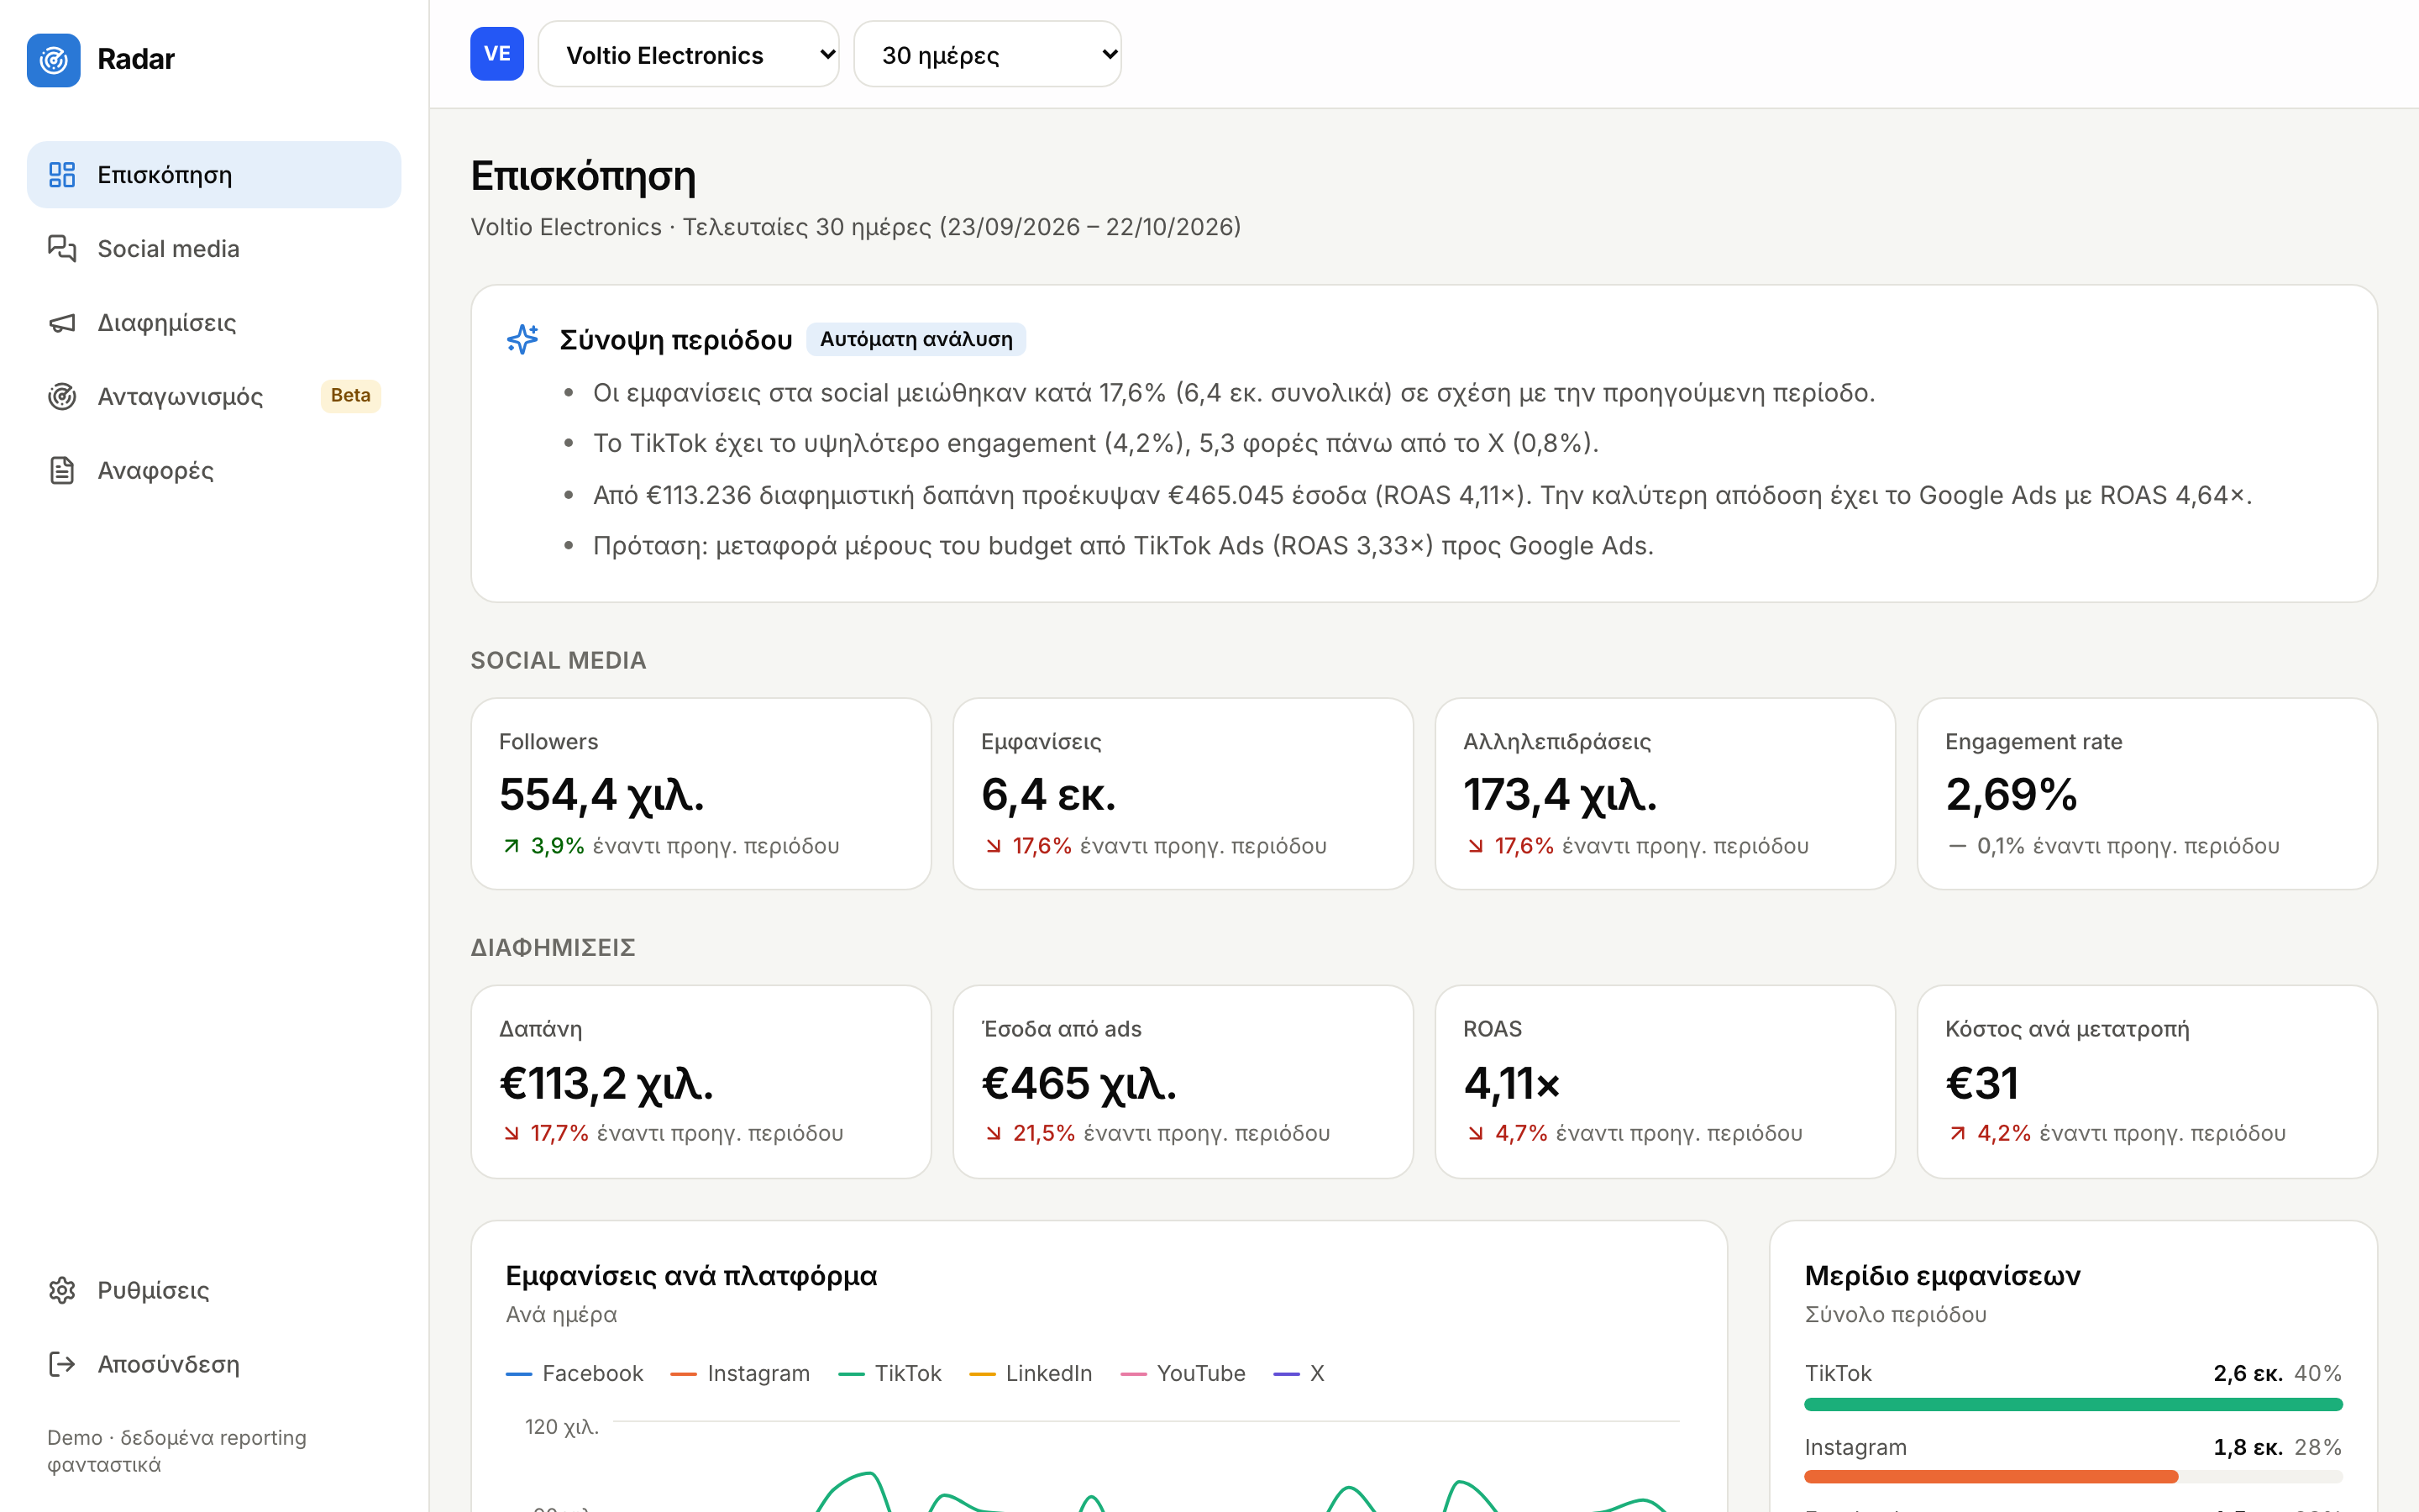Click the Radar app name

[x=136, y=60]
